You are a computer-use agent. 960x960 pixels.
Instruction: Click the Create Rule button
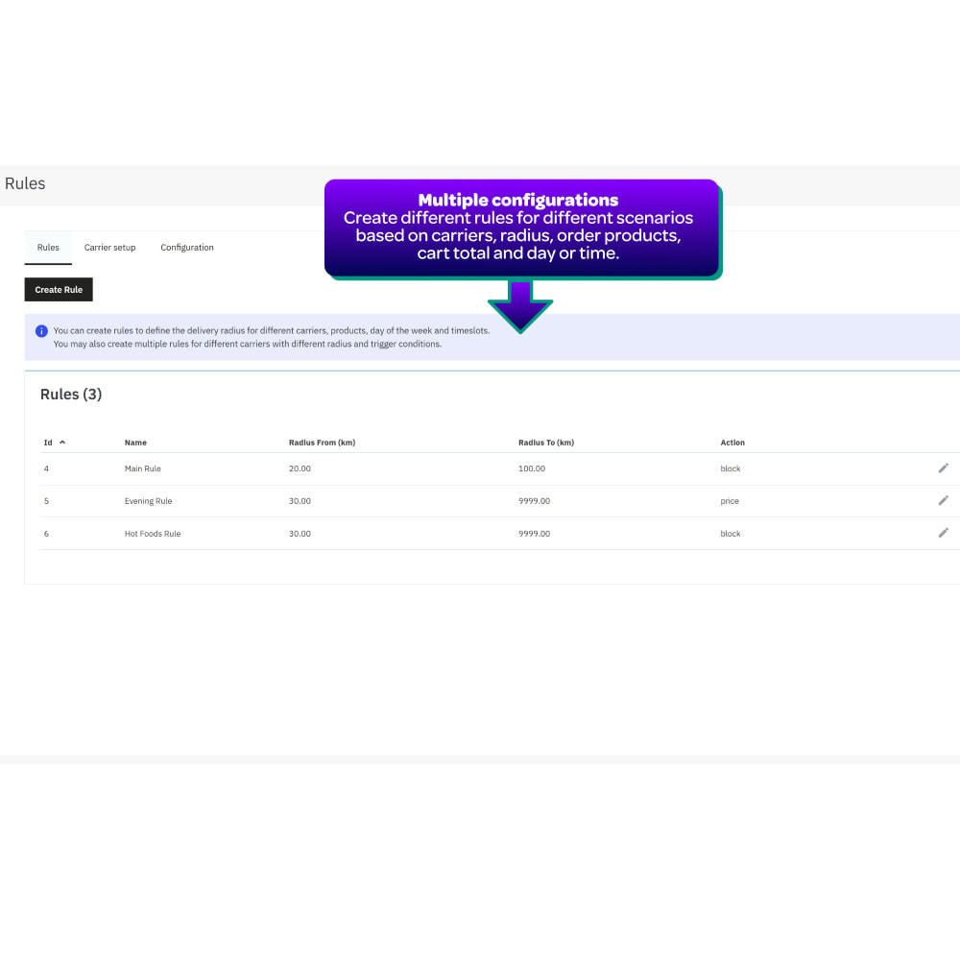(58, 289)
